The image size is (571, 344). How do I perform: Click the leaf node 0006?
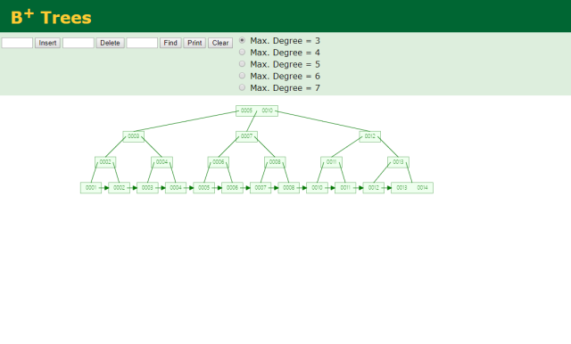(x=232, y=188)
